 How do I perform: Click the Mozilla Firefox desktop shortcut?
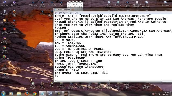click(14, 13)
